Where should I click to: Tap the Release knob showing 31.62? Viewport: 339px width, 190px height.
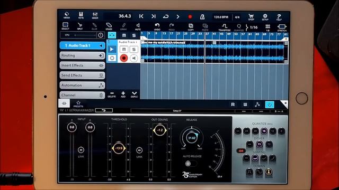[x=192, y=138]
